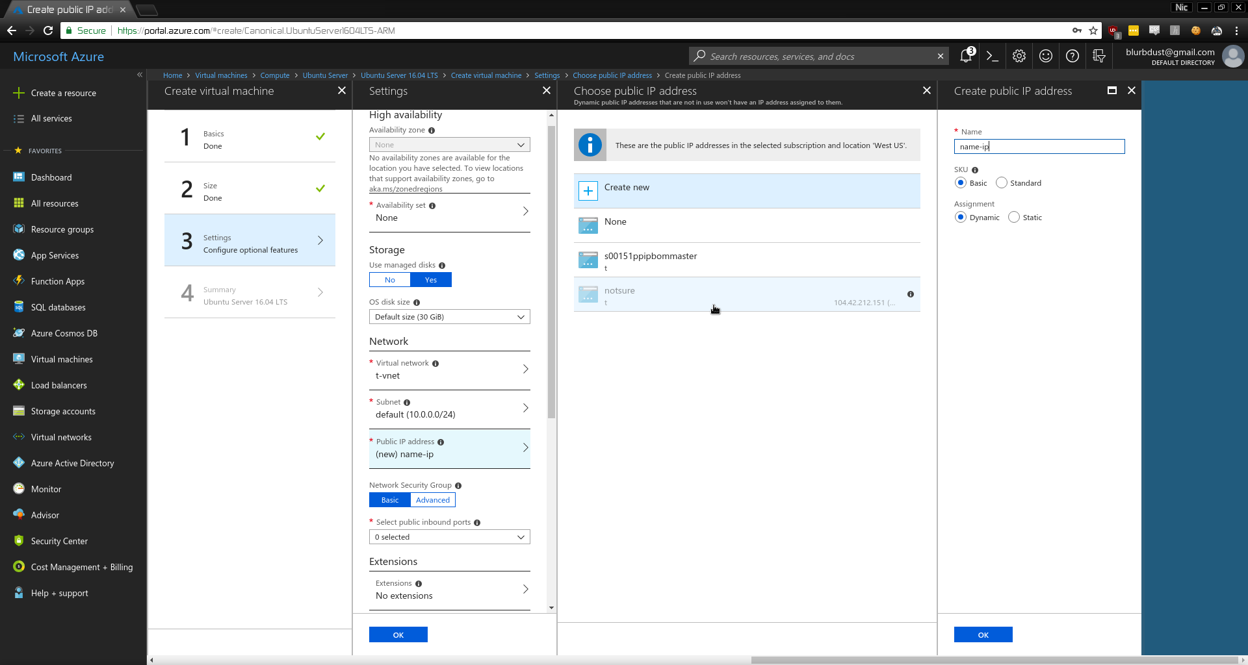Open the Availability zone dropdown
Image resolution: width=1248 pixels, height=665 pixels.
coord(450,145)
